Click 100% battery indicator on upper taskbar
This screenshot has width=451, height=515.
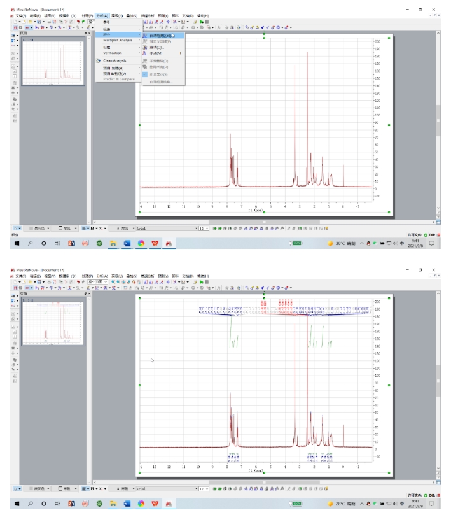(x=296, y=243)
